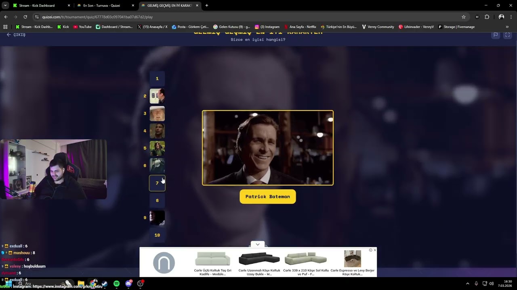Screen dimensions: 517x290
Task: Select rank slot 1
Action: point(157,79)
